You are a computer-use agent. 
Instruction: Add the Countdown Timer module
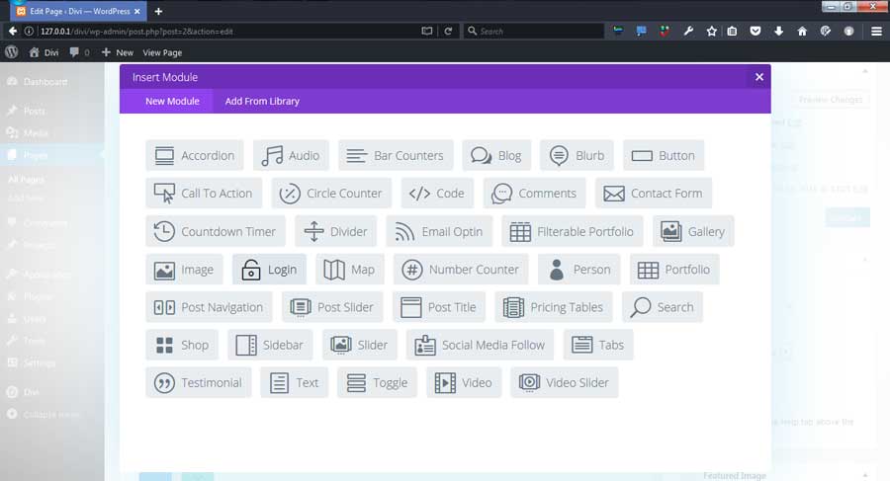216,231
